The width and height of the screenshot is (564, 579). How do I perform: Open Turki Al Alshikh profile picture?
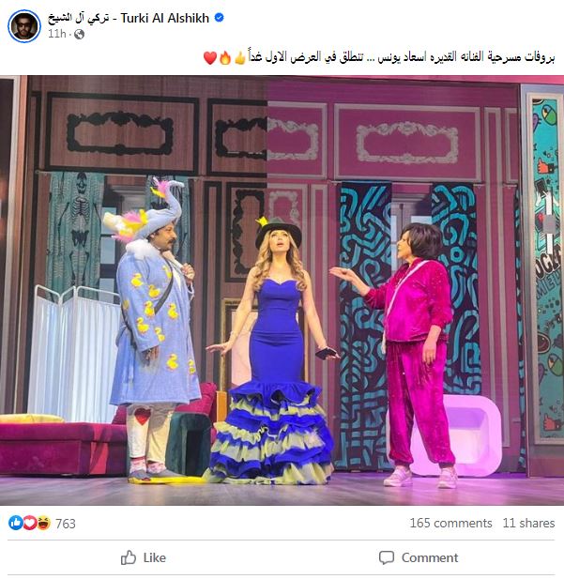tap(24, 26)
